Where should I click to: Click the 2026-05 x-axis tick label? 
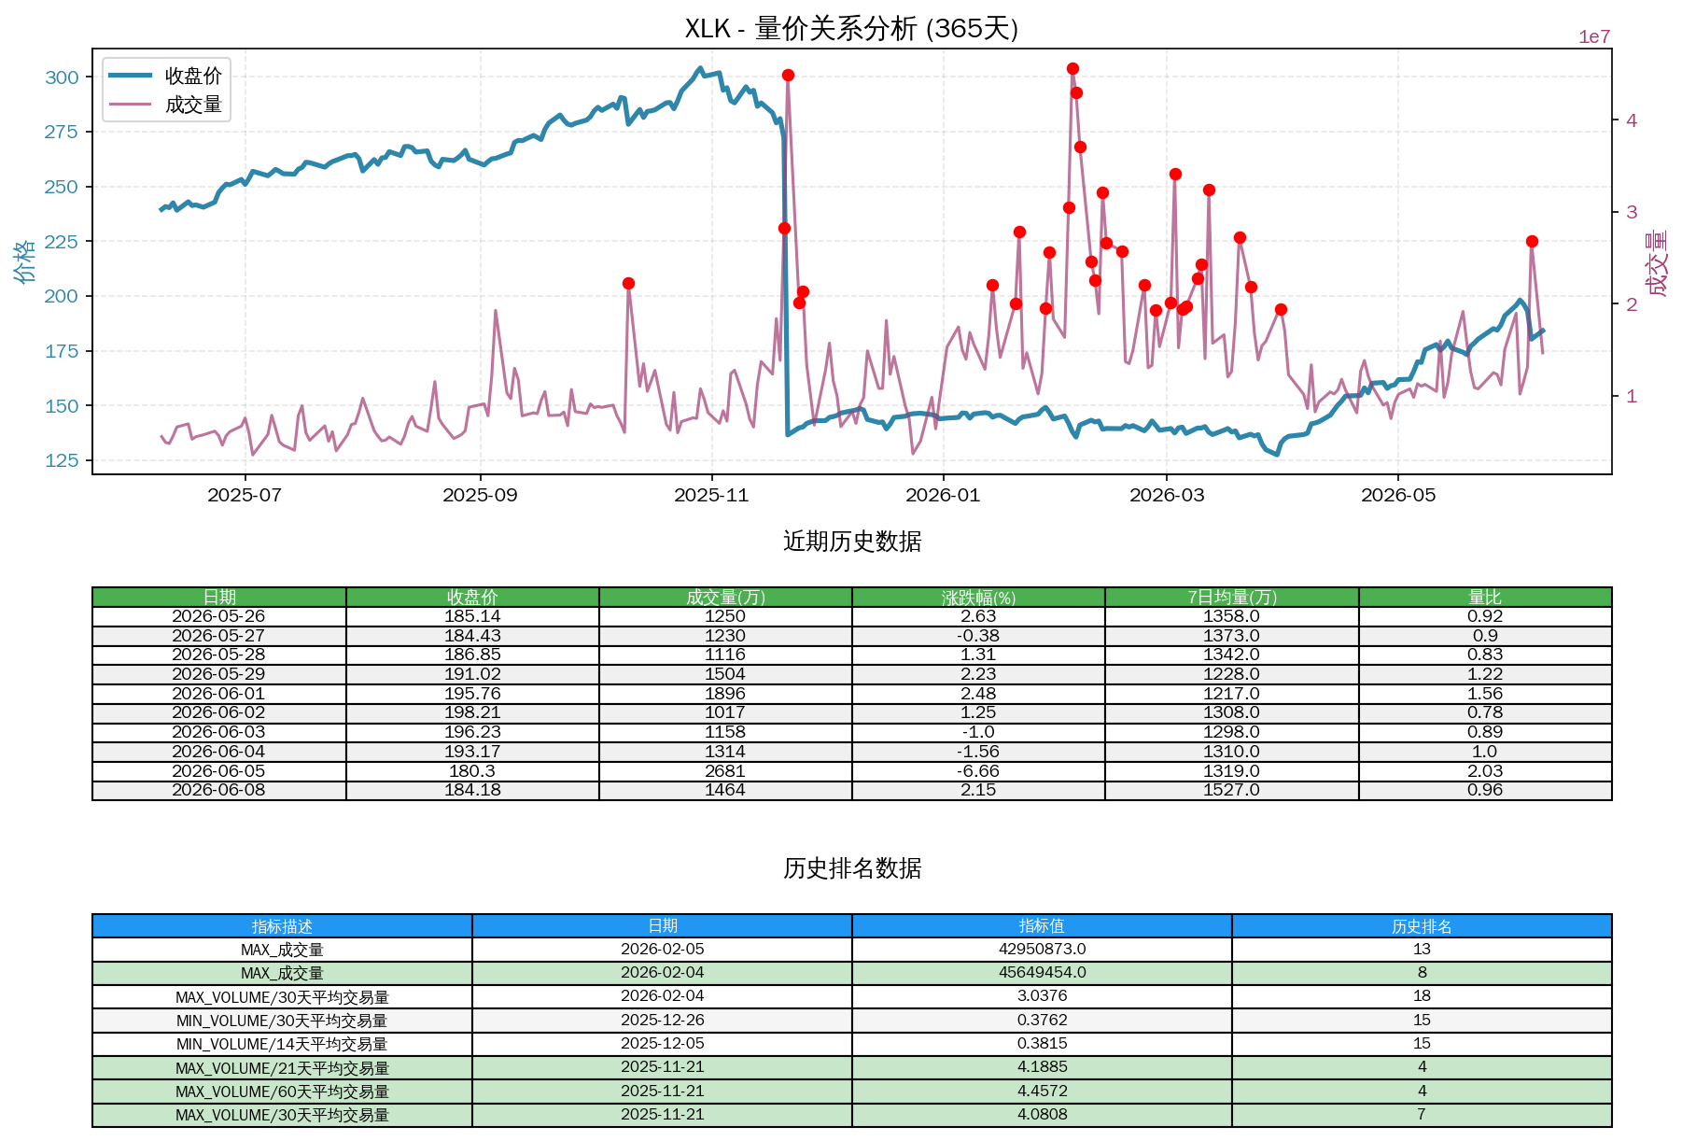tap(1398, 495)
